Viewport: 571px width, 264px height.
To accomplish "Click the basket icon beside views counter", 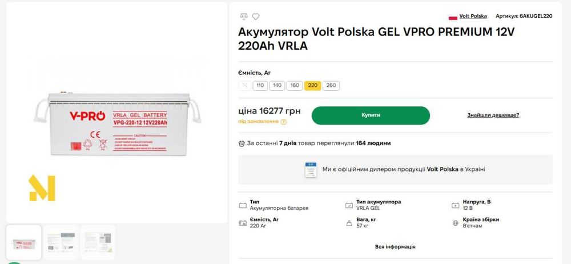I will 242,143.
